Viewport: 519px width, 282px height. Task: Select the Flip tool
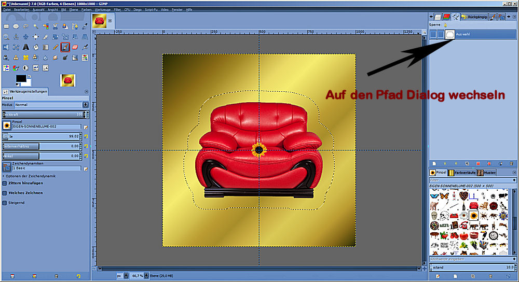tap(6, 47)
